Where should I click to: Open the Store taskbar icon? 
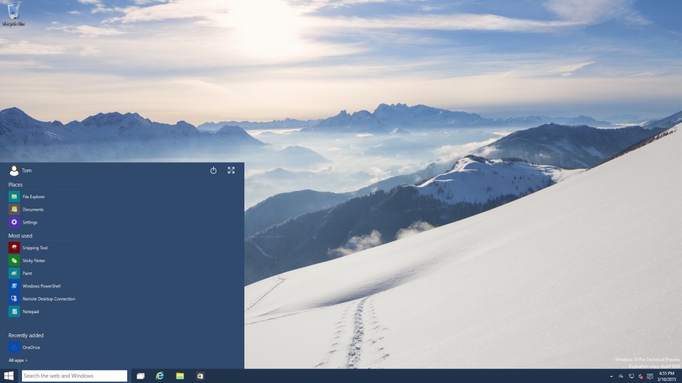[200, 376]
